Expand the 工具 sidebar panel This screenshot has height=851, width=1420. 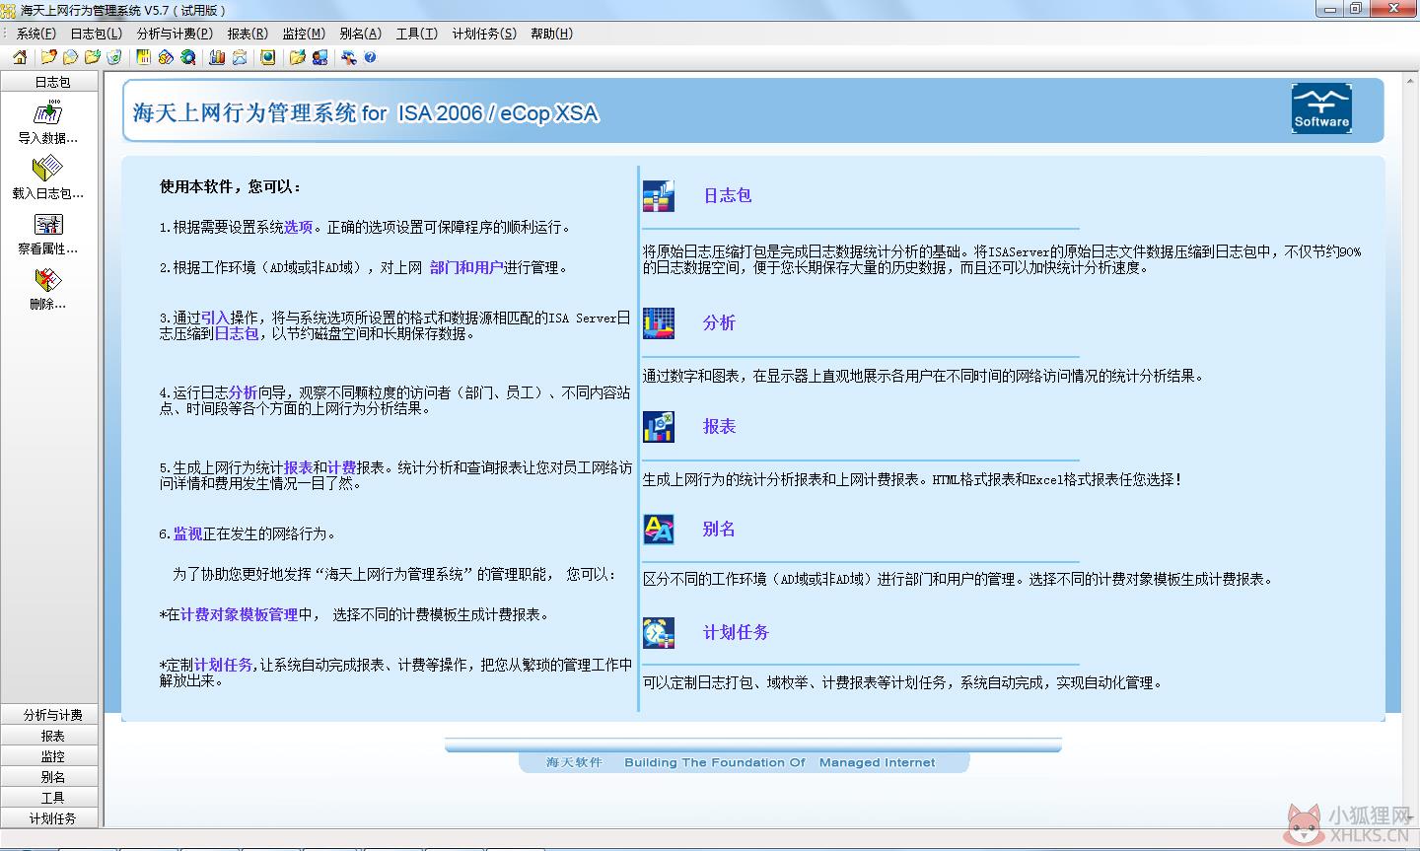51,798
